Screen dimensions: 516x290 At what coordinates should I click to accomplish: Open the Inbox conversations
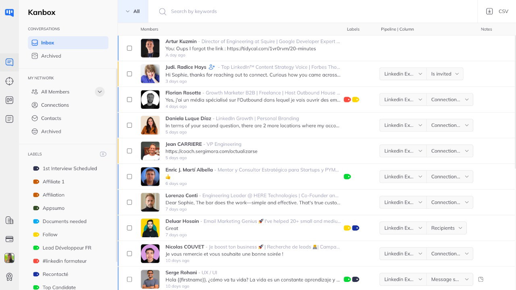(68, 43)
